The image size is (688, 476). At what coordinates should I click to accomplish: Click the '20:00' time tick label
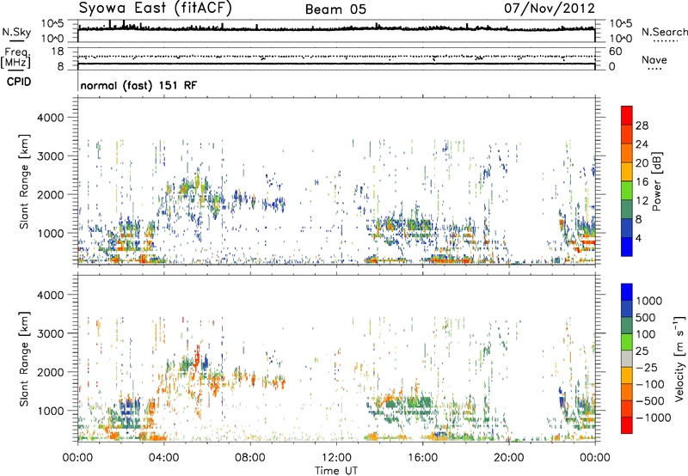click(x=508, y=458)
